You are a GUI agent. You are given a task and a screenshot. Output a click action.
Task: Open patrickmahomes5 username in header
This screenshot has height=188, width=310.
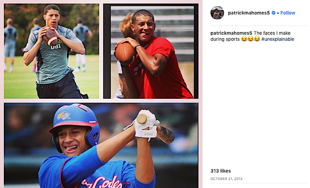coord(249,13)
